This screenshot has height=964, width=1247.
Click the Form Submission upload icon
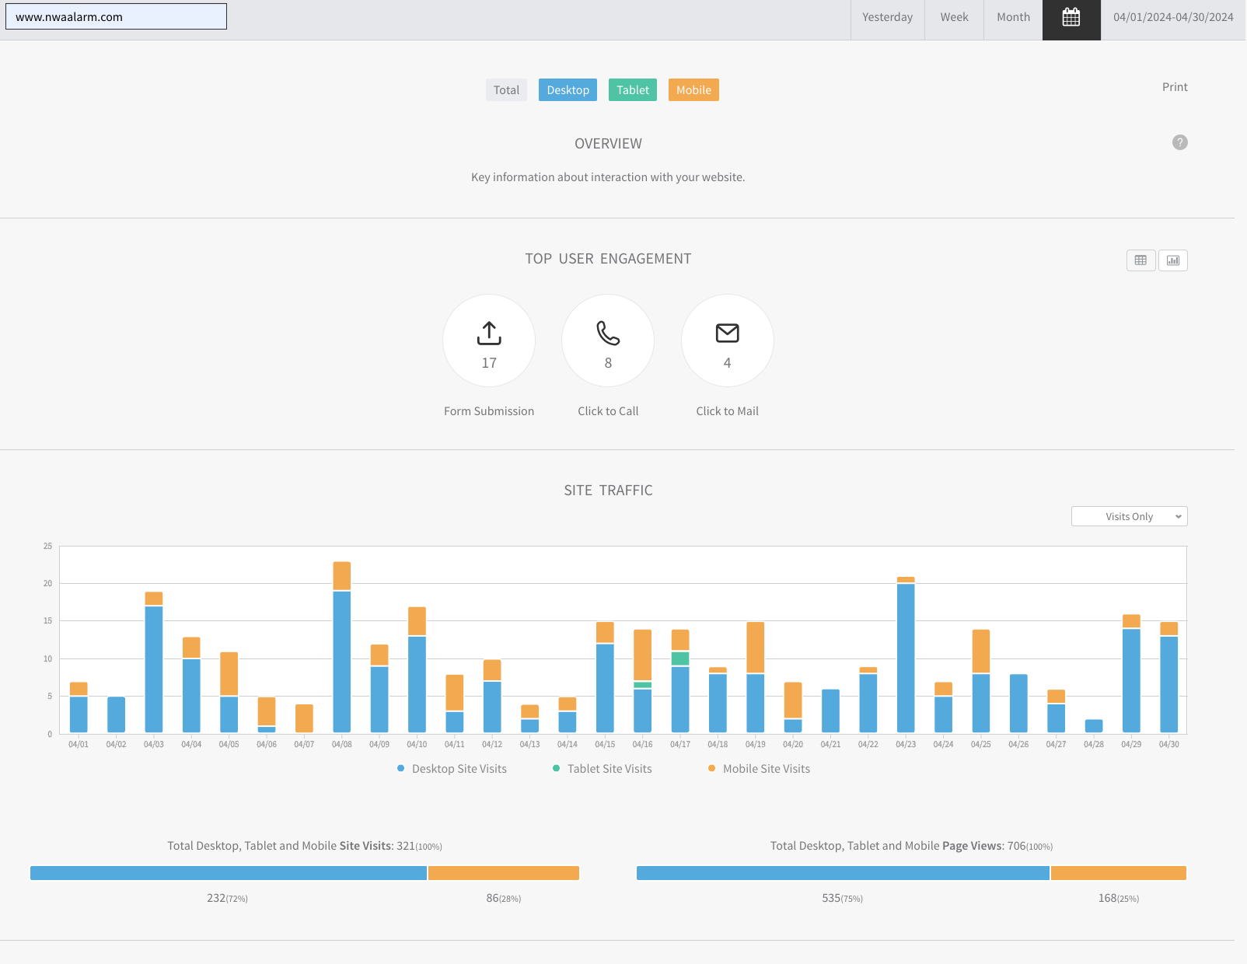[x=489, y=333]
